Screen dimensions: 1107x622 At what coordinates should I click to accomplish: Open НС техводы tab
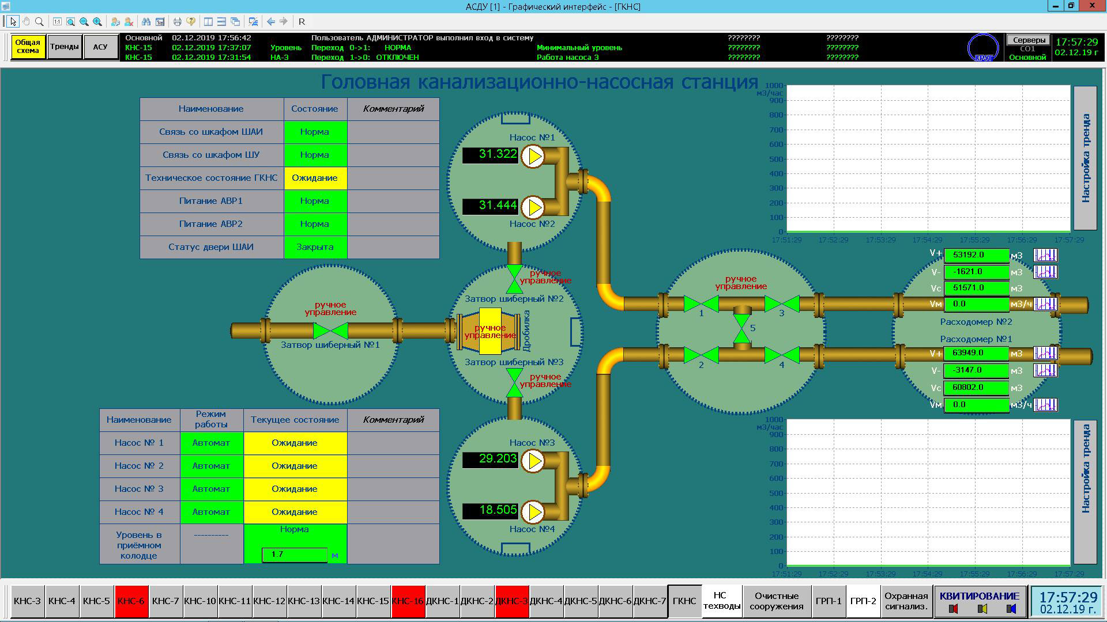[722, 601]
